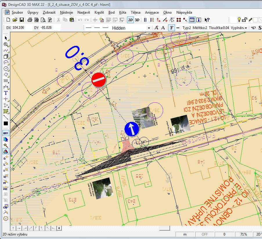The height and width of the screenshot is (239, 262).
Task: Open the Nápověda menu
Action: point(184,12)
